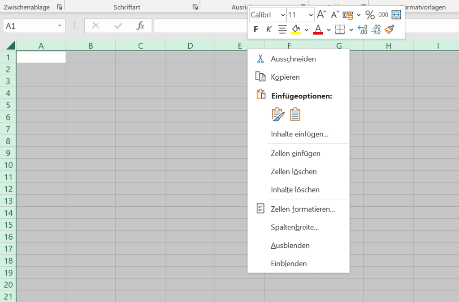Toggle italic formatting with the K button

coord(268,30)
